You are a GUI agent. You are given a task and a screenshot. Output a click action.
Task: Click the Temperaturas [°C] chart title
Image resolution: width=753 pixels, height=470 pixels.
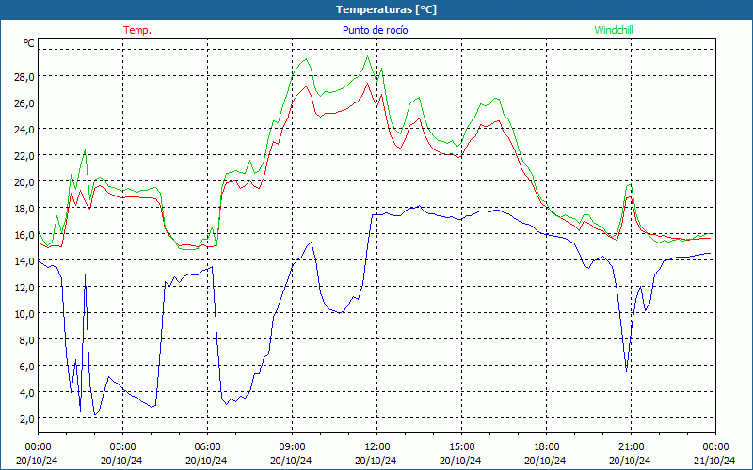coord(386,9)
